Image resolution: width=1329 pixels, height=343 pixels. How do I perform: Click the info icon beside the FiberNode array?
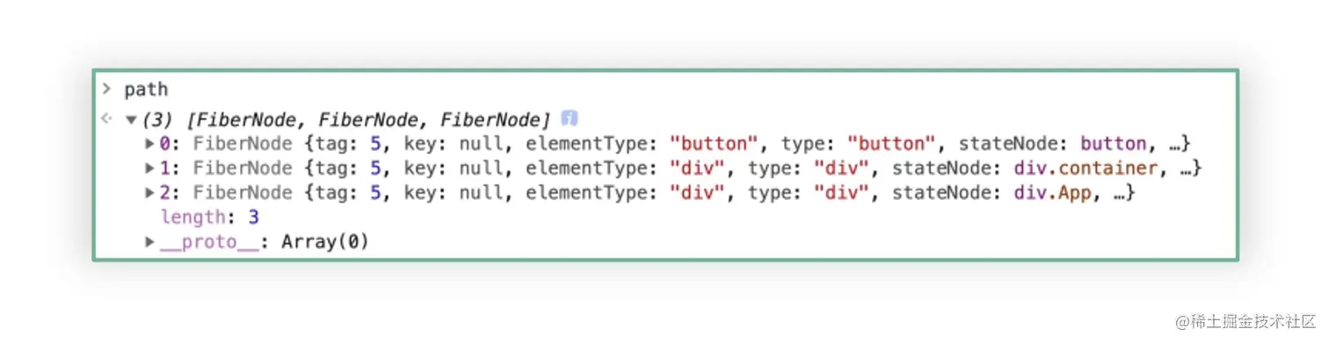click(569, 118)
